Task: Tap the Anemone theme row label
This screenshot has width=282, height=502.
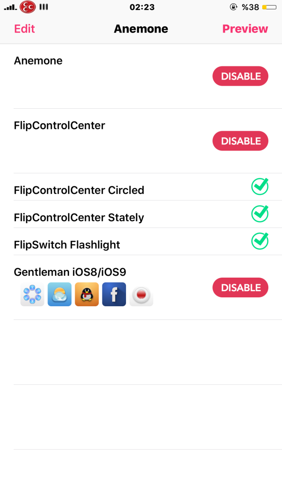Action: (38, 61)
